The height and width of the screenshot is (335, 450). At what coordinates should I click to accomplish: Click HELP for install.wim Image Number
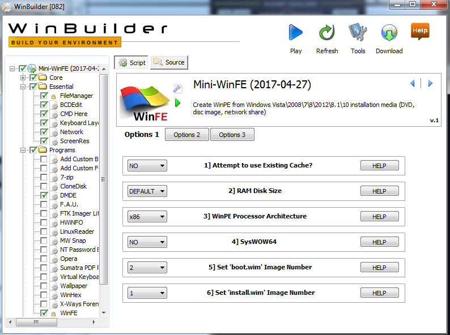tap(379, 293)
